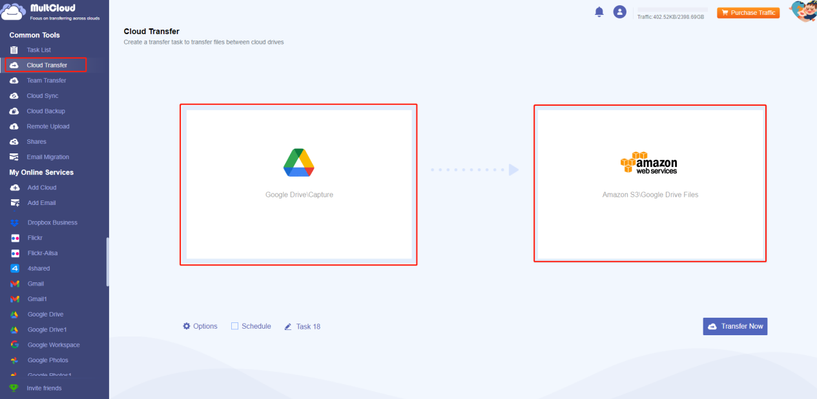Open 4shared account

coord(39,268)
